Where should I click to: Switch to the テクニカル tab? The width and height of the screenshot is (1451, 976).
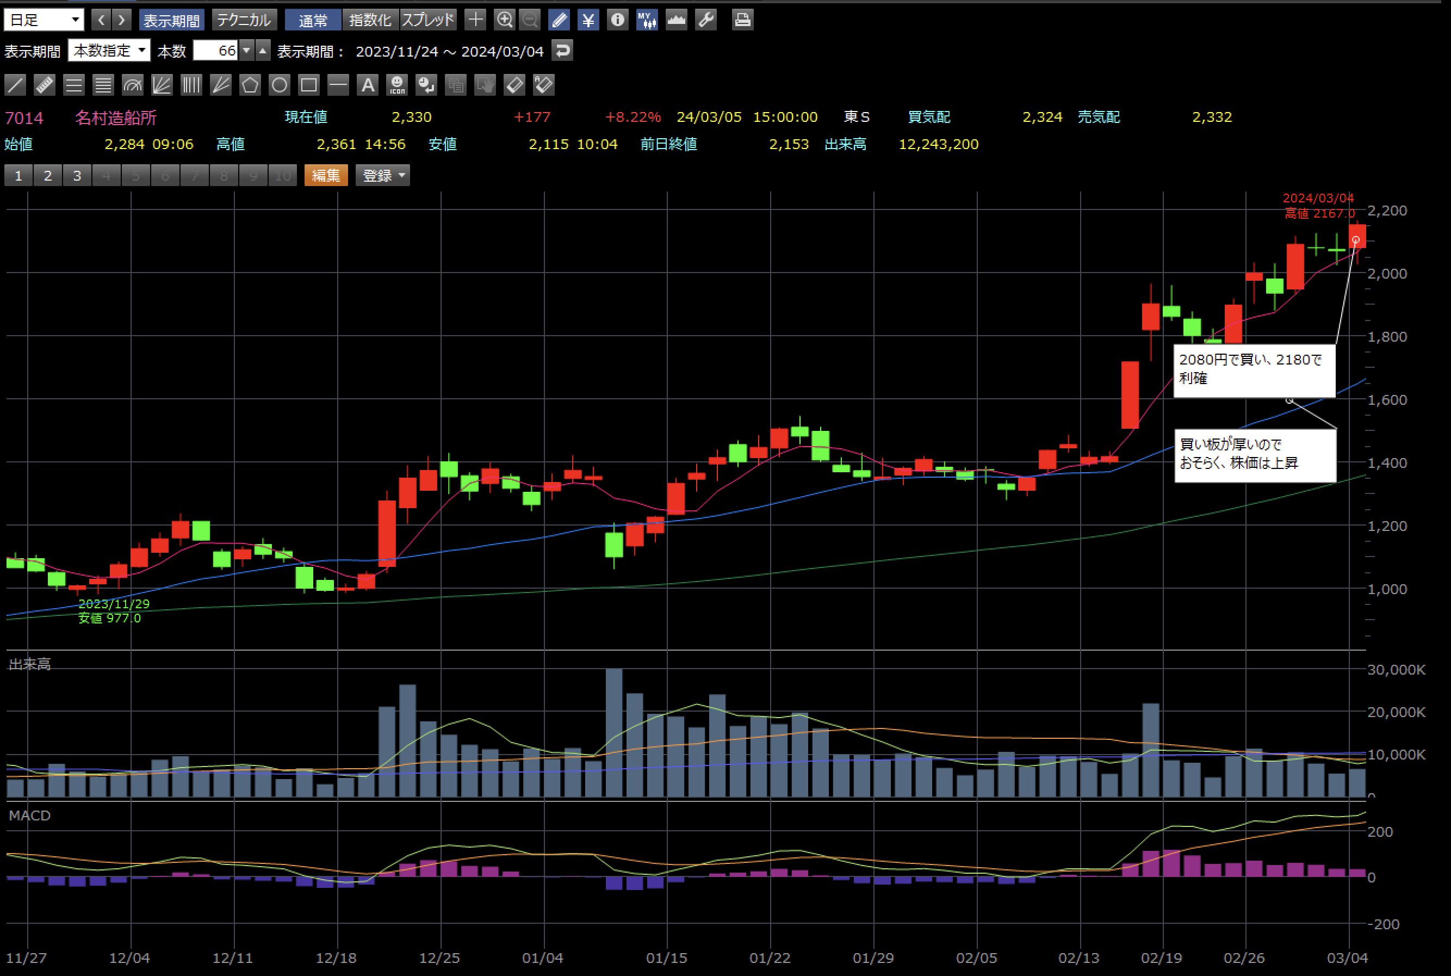(244, 20)
